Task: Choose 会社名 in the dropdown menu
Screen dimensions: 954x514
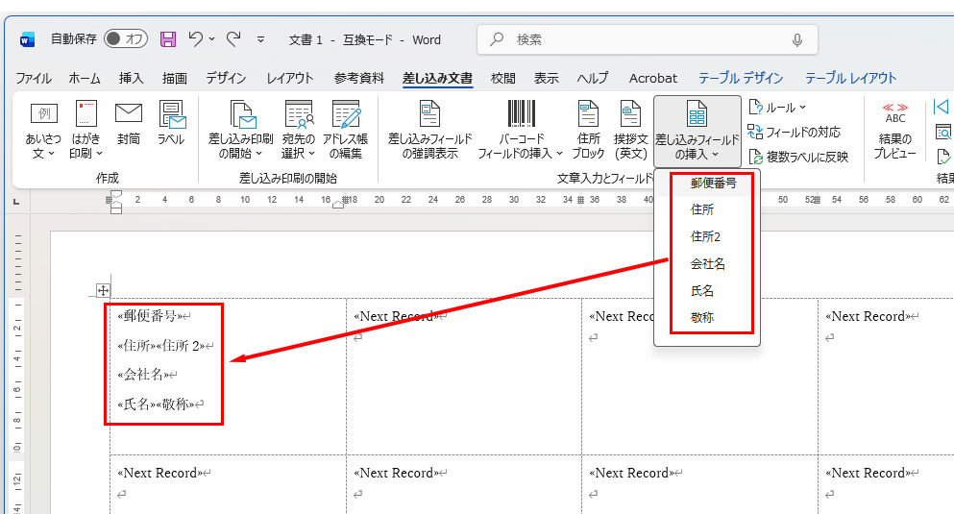Action: coord(708,263)
